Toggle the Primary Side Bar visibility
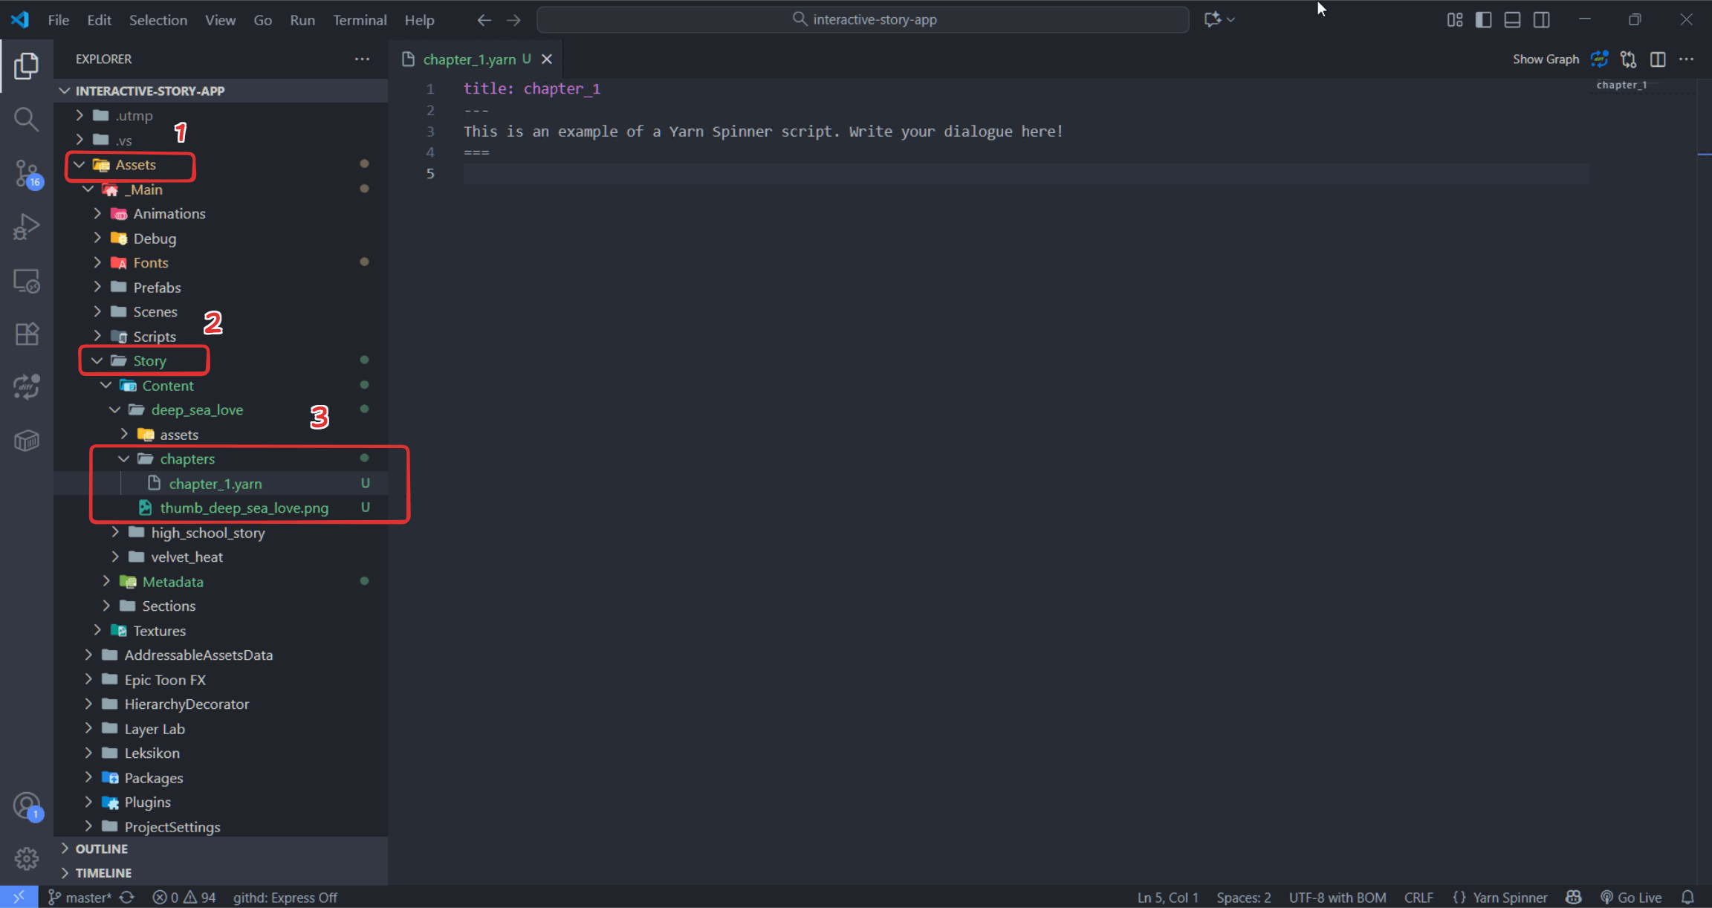The width and height of the screenshot is (1712, 908). 1483,19
